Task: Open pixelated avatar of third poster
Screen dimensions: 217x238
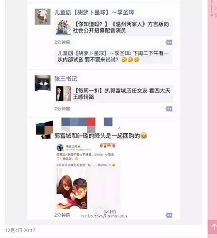Action: point(44,129)
